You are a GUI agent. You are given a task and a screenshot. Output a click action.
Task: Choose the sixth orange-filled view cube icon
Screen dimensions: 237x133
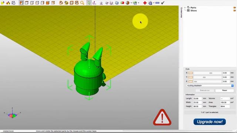(x=48, y=3)
